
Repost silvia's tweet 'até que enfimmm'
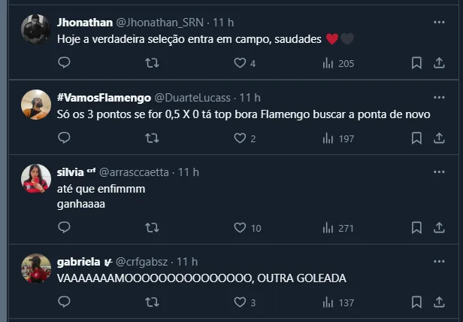pos(152,227)
